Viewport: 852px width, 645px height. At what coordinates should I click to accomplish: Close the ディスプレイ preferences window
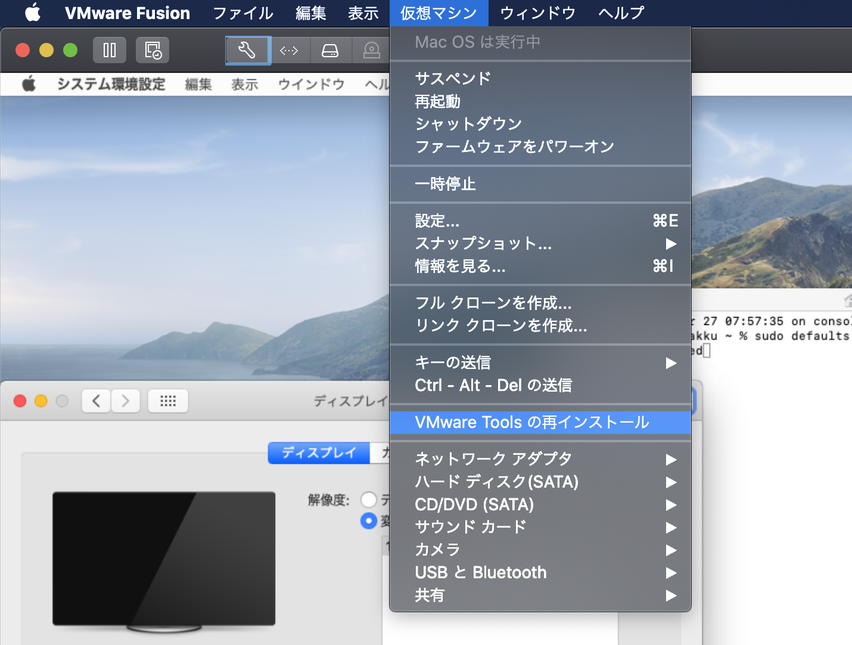20,401
